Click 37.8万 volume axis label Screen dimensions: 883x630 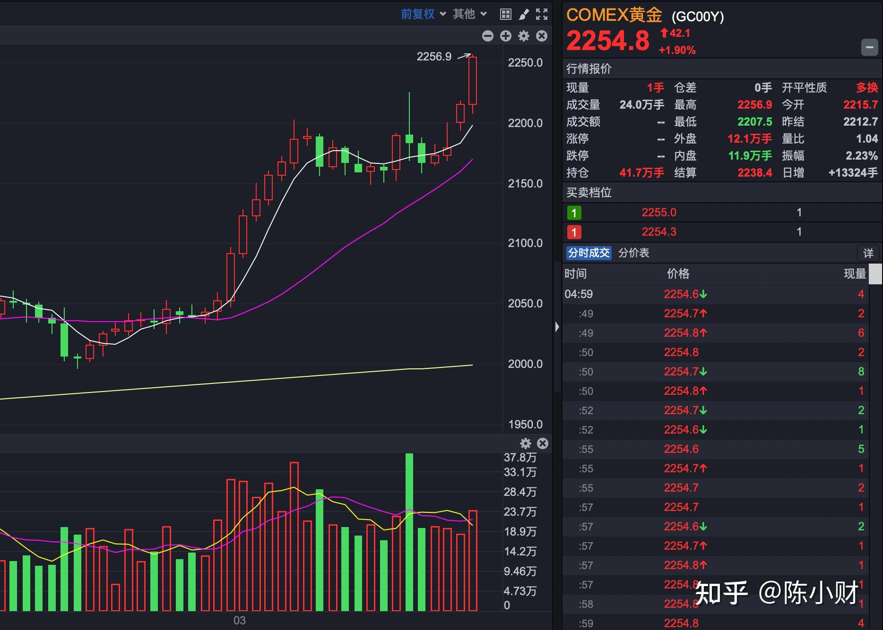[x=520, y=458]
